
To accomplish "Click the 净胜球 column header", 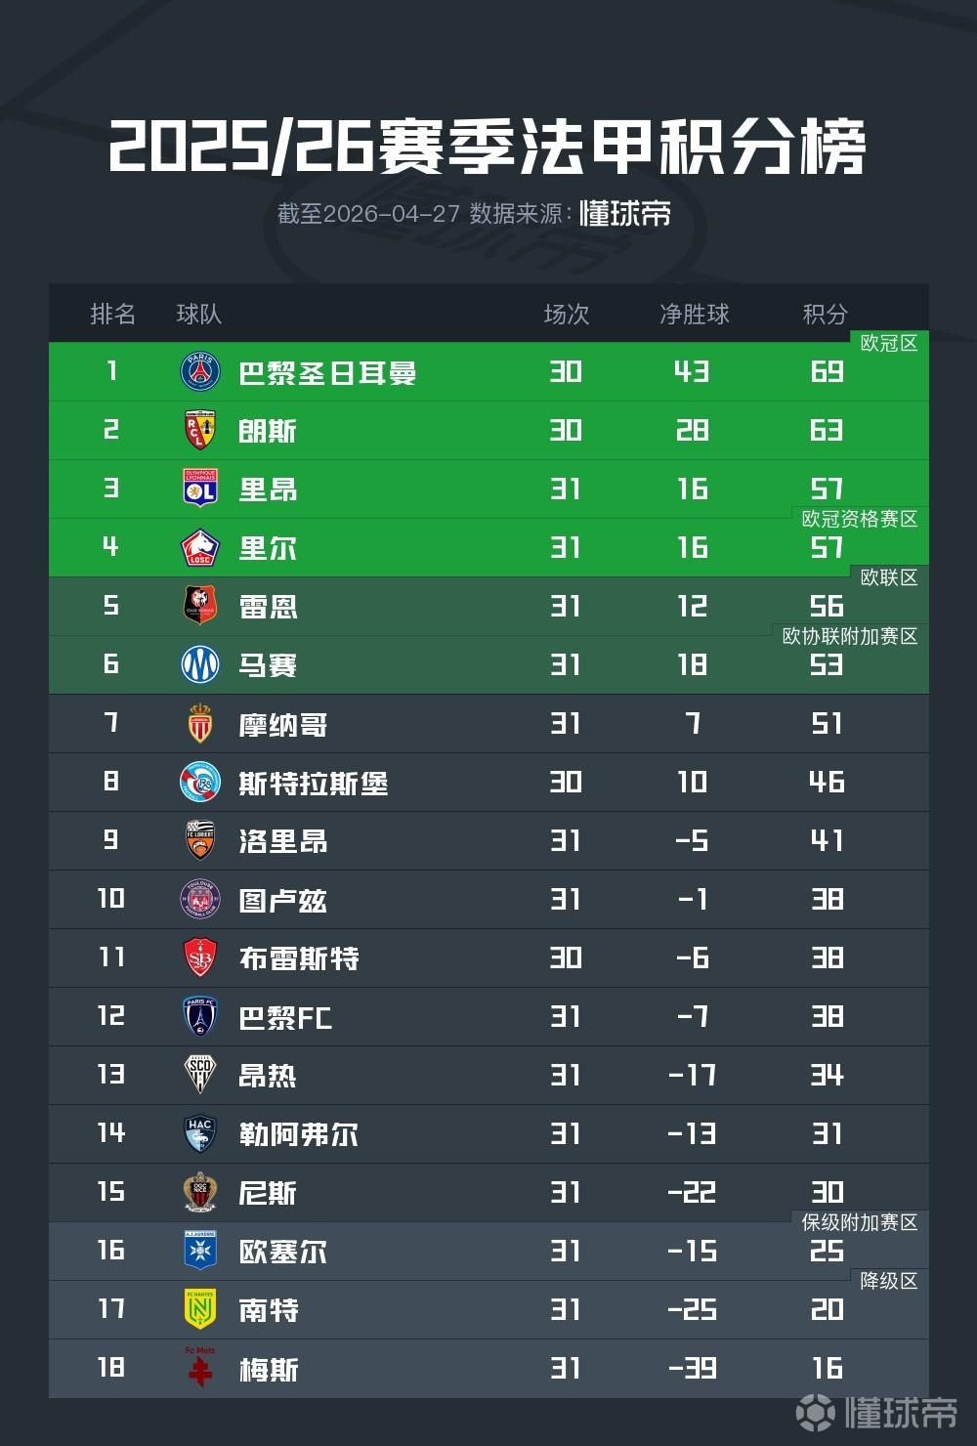I will [x=695, y=314].
